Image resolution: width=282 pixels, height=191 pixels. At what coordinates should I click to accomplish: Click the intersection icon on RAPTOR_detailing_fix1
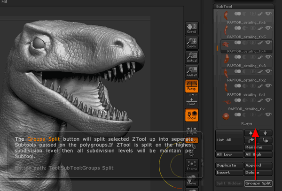pos(253,85)
